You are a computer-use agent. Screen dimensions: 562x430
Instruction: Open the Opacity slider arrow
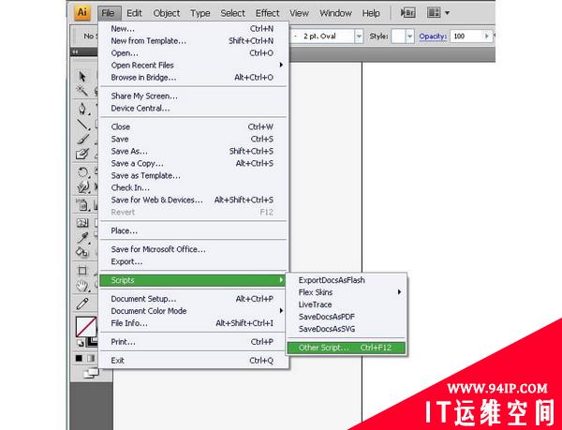487,37
